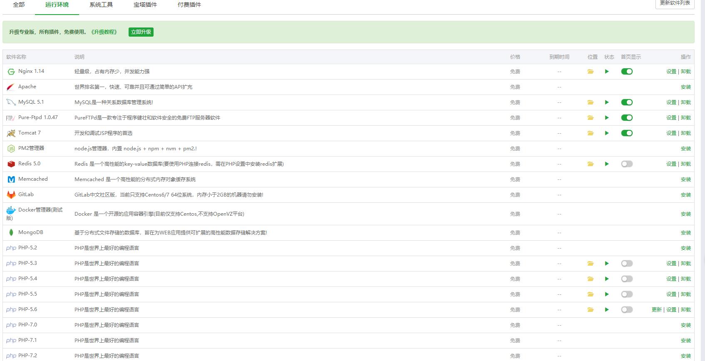The width and height of the screenshot is (705, 361).
Task: Open 设置 for Pure-Ftpd 1.0.47
Action: [x=671, y=118]
